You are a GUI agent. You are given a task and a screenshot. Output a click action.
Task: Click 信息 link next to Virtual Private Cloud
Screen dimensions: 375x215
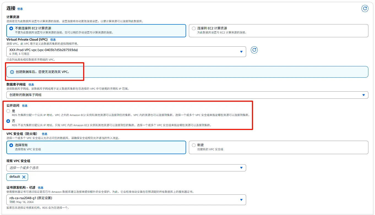tap(53, 40)
